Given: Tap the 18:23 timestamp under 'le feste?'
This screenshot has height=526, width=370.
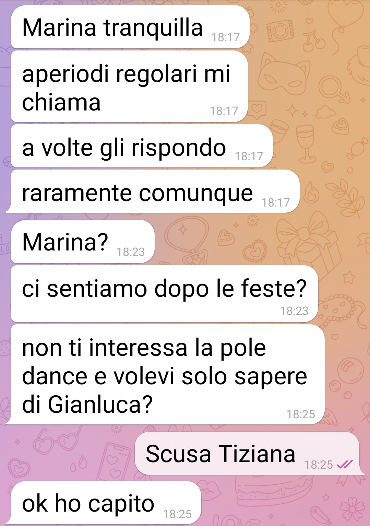Looking at the screenshot, I should click(x=294, y=311).
